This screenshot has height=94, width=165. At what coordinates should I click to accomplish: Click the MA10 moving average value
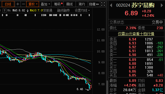click(x=36, y=10)
